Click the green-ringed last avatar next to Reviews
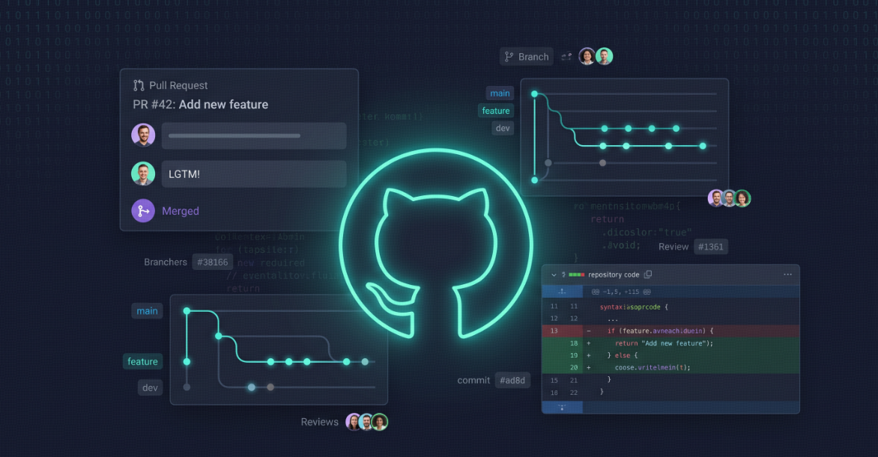Screen dimensions: 878x457 click(380, 422)
